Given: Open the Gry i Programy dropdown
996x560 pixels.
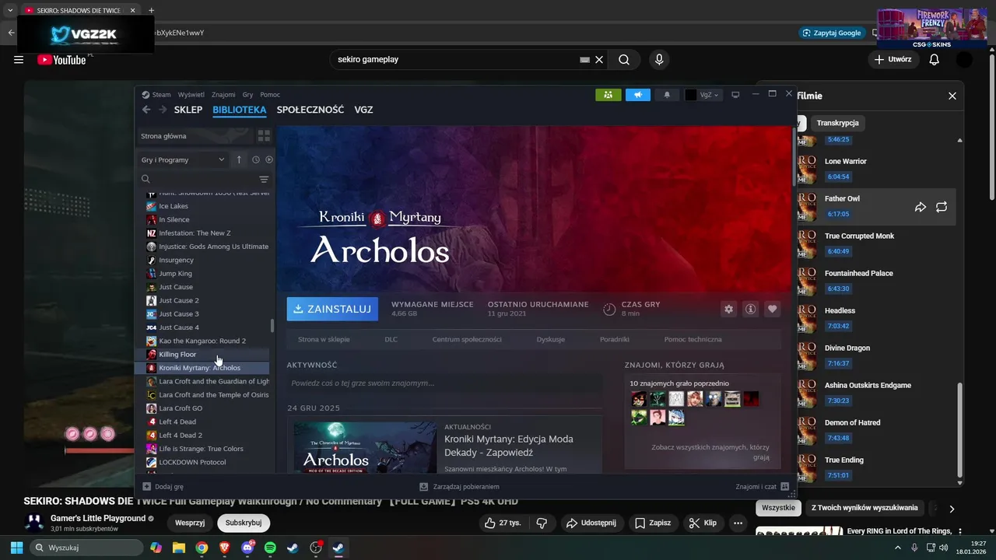Looking at the screenshot, I should coord(183,159).
